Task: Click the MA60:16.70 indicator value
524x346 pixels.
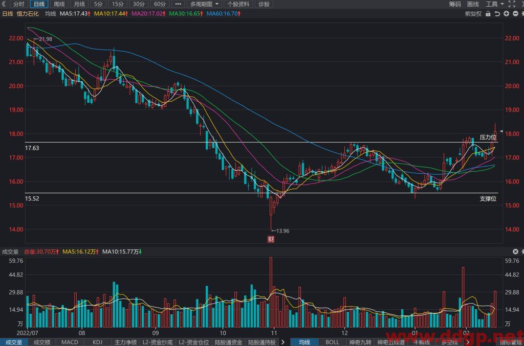Action: coord(223,14)
